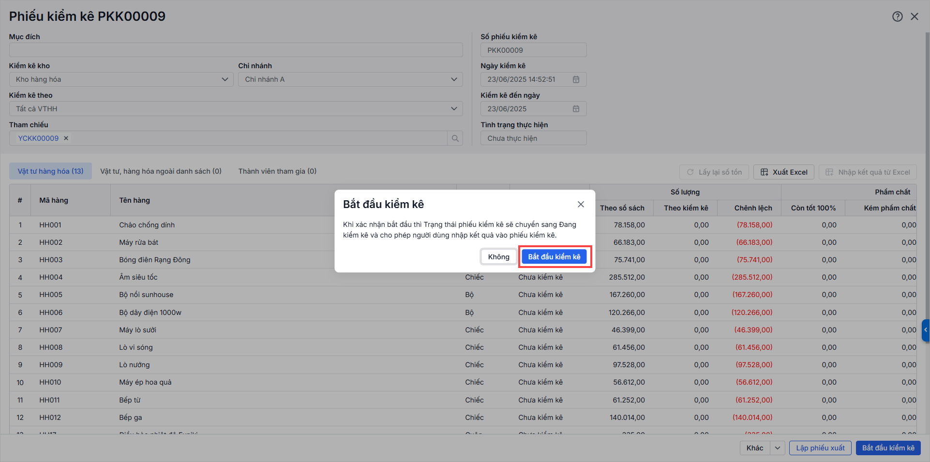
Task: Remove the YCKK00009 reference tag
Action: [66, 138]
